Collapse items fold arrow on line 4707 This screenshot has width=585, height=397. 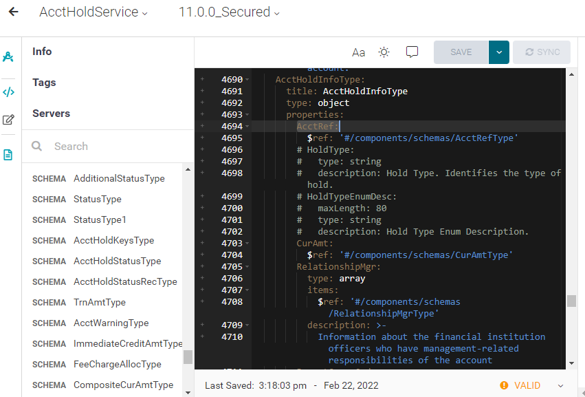[247, 290]
